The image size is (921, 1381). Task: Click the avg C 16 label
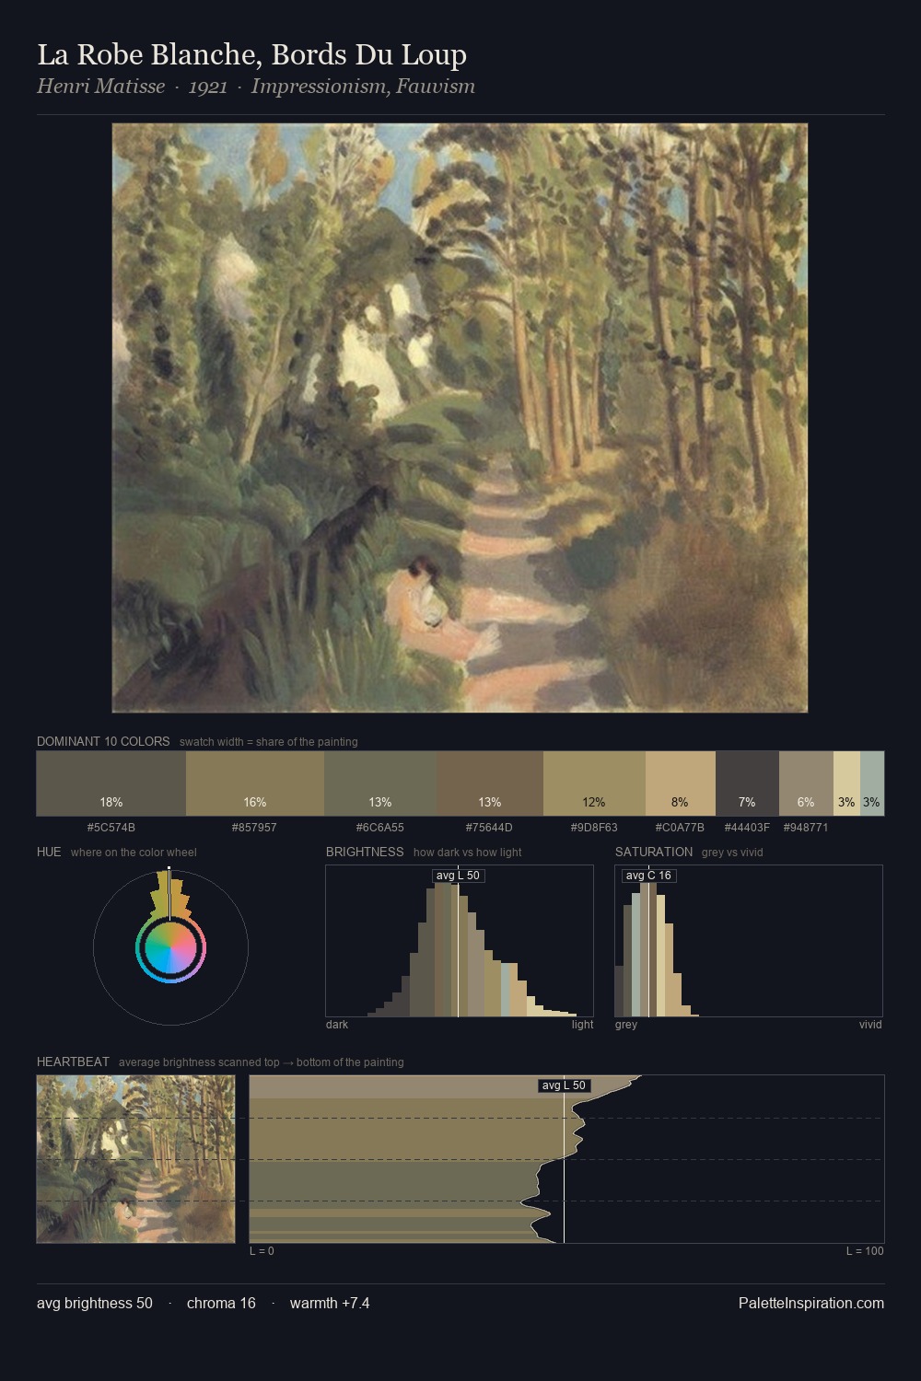click(x=649, y=876)
